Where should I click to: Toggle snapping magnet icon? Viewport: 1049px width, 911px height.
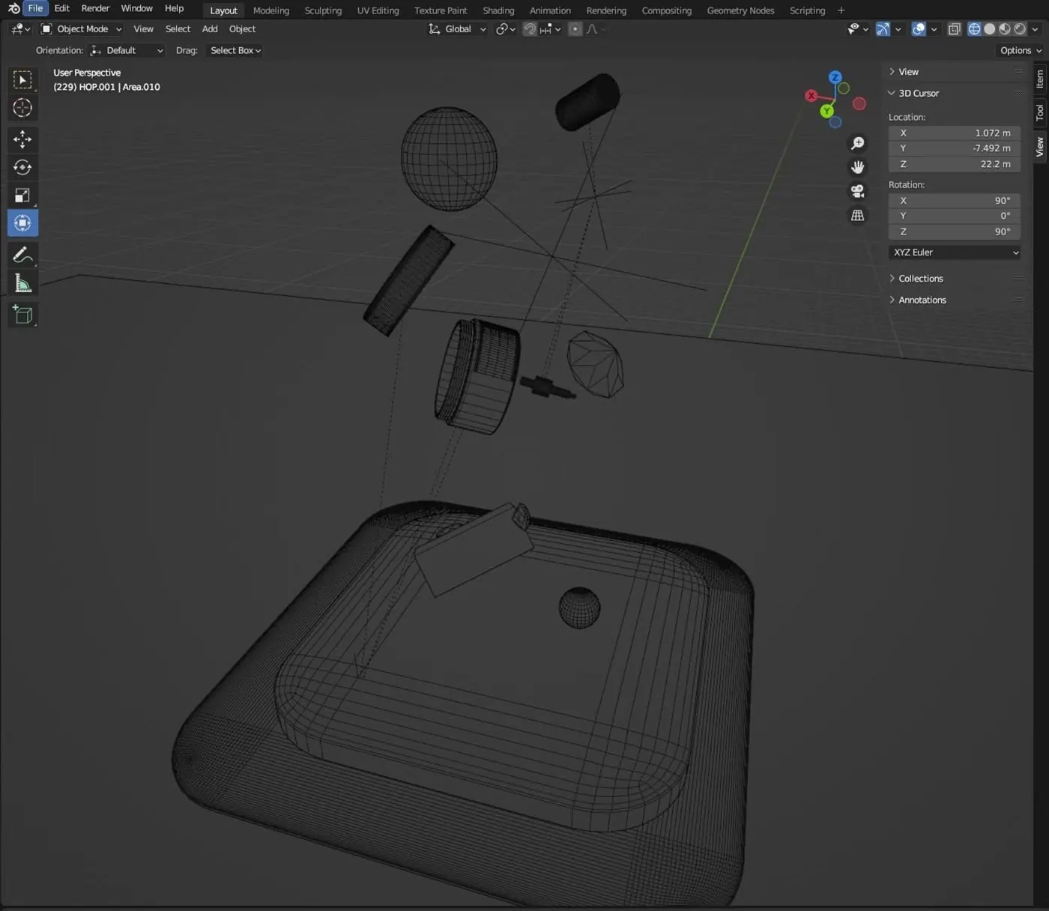tap(530, 29)
